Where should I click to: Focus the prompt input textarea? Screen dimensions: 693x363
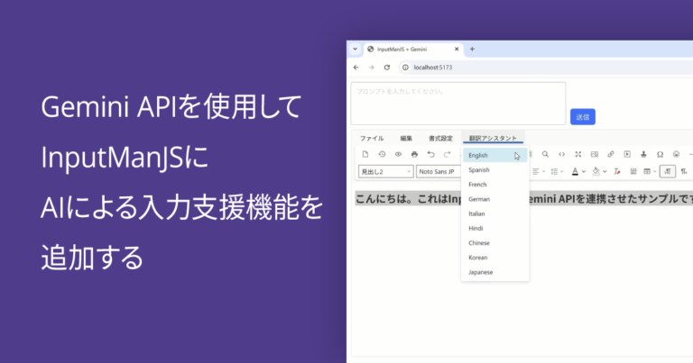click(458, 104)
